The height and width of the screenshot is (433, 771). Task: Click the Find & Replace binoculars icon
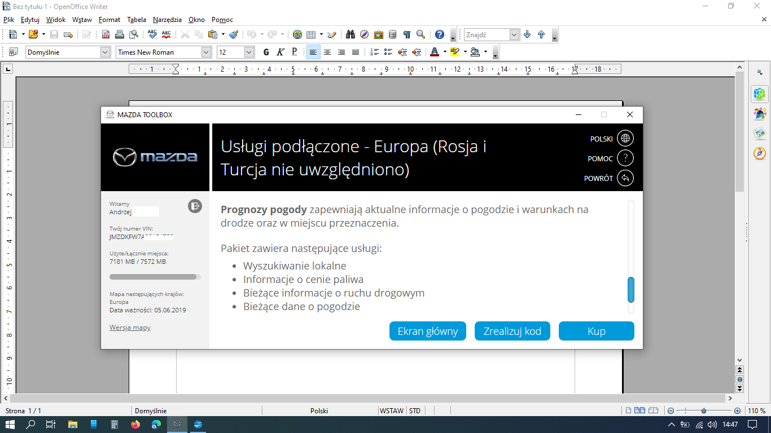[x=351, y=34]
